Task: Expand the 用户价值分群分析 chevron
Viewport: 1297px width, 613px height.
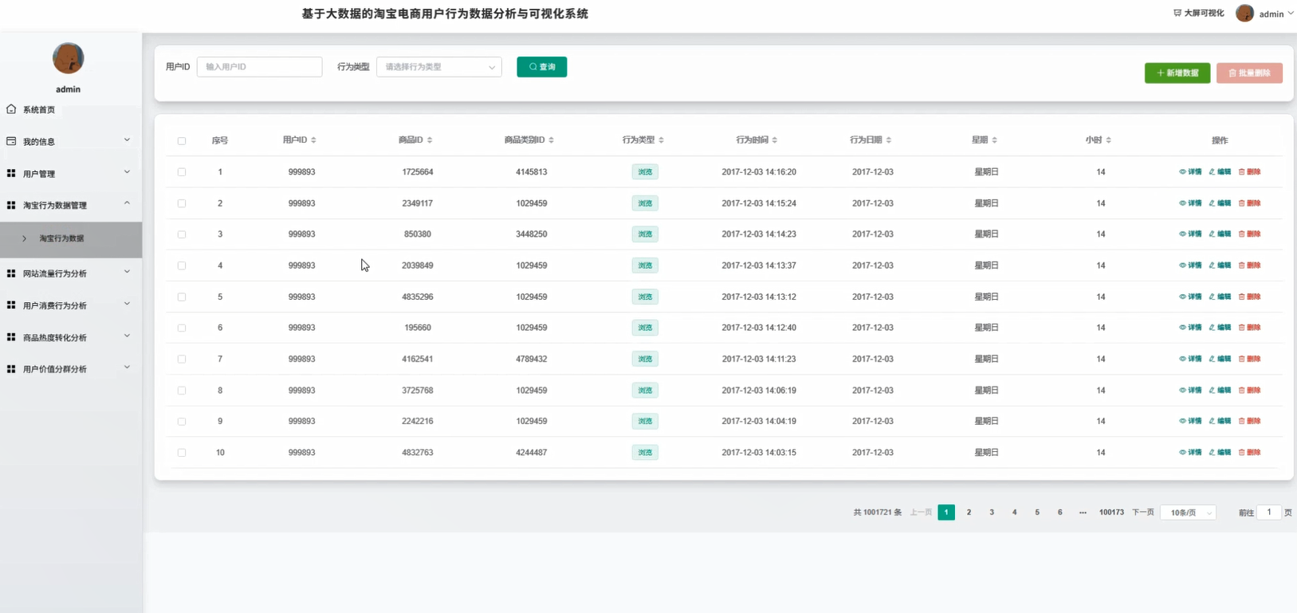Action: pyautogui.click(x=127, y=367)
